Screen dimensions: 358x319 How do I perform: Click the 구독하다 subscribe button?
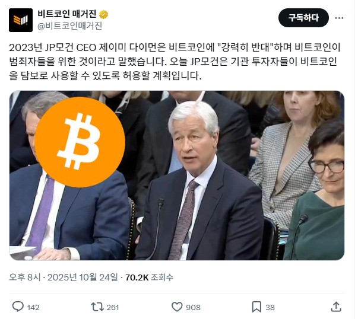point(303,18)
